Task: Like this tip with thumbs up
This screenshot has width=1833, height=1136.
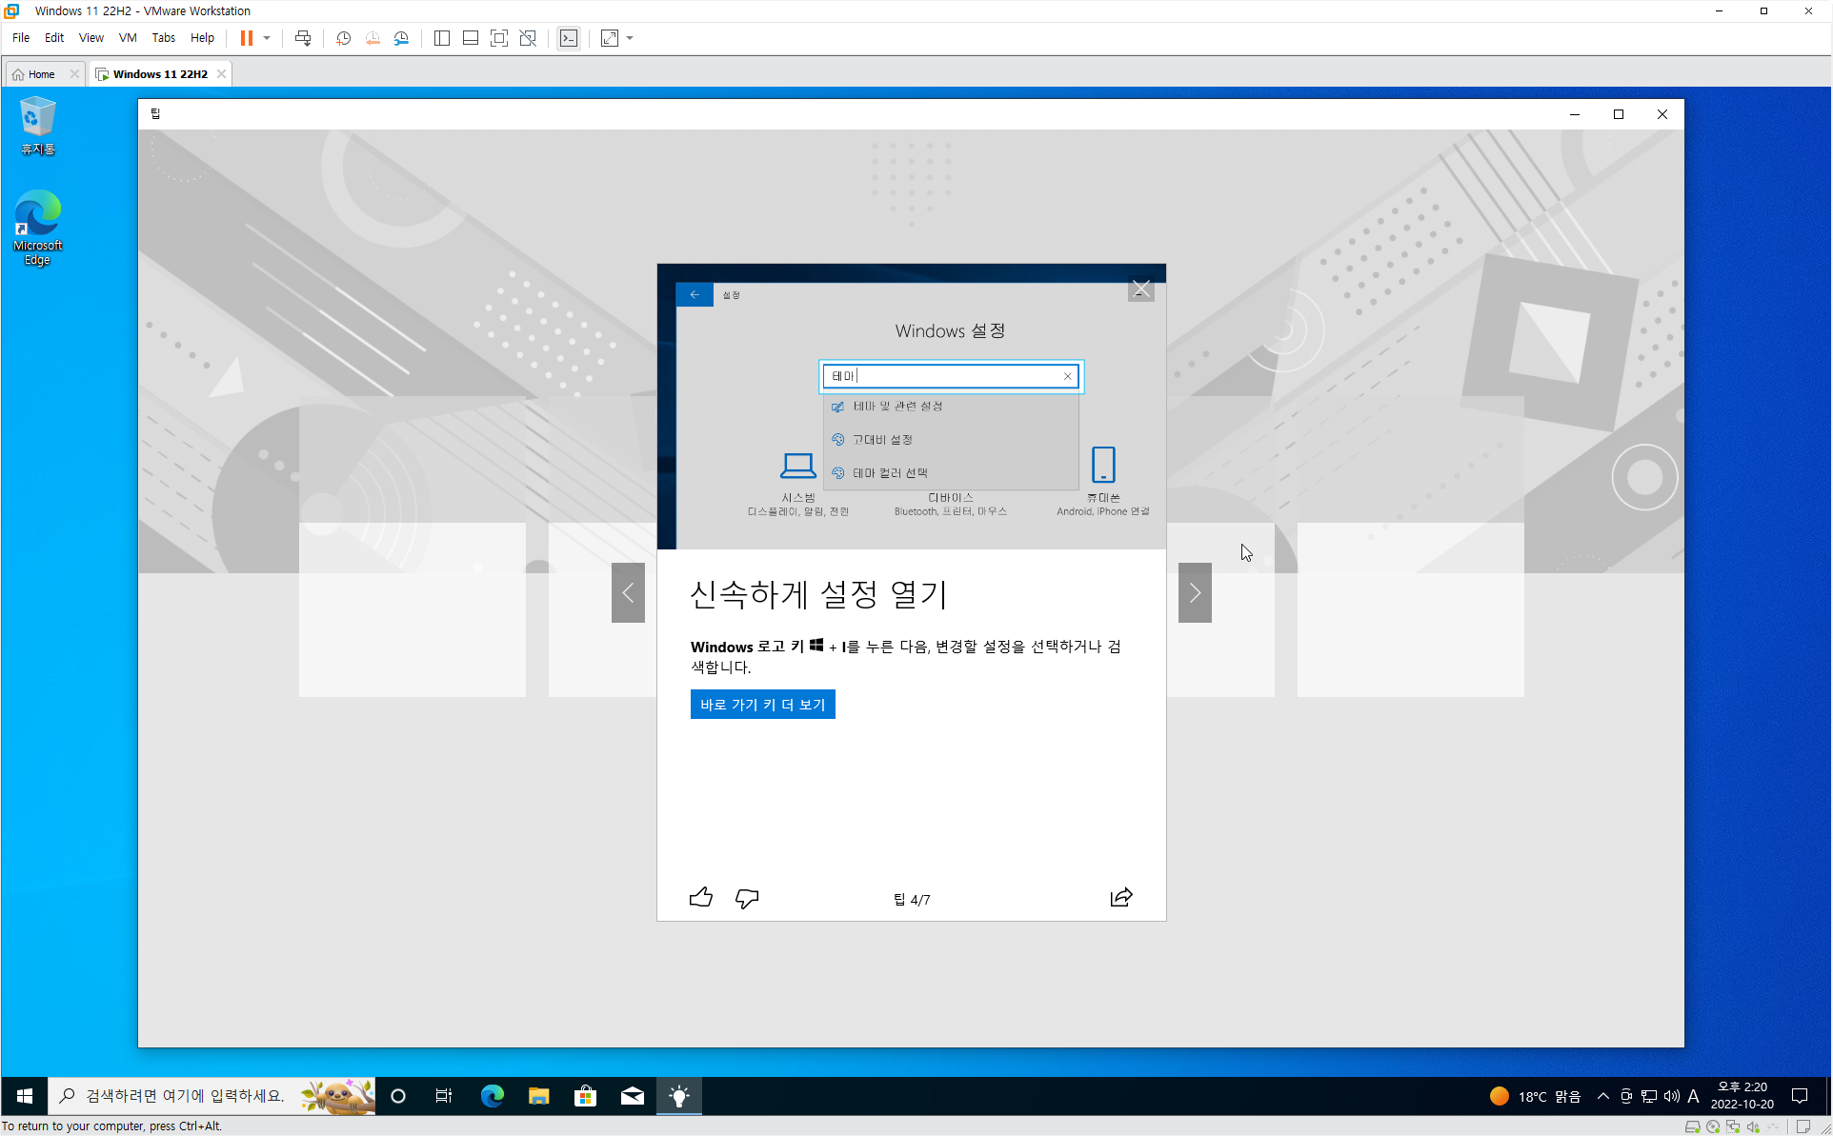Action: click(700, 898)
